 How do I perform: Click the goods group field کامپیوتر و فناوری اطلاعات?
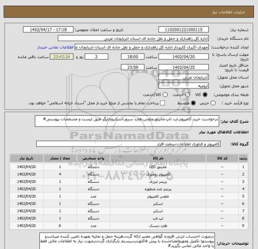(x=128, y=144)
